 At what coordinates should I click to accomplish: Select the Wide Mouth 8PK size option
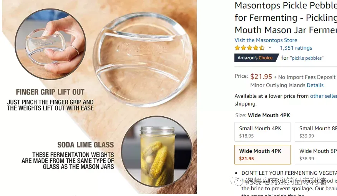(316, 154)
